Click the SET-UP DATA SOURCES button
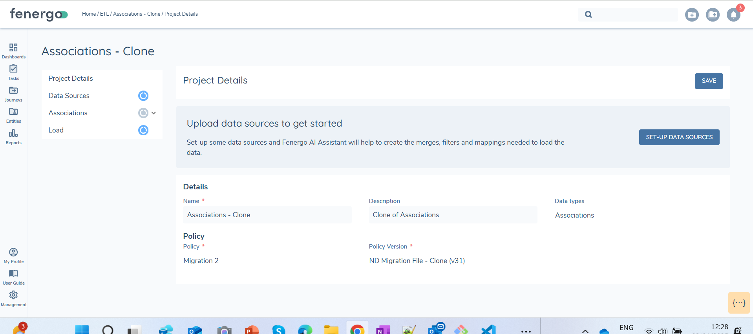753x334 pixels. (679, 137)
